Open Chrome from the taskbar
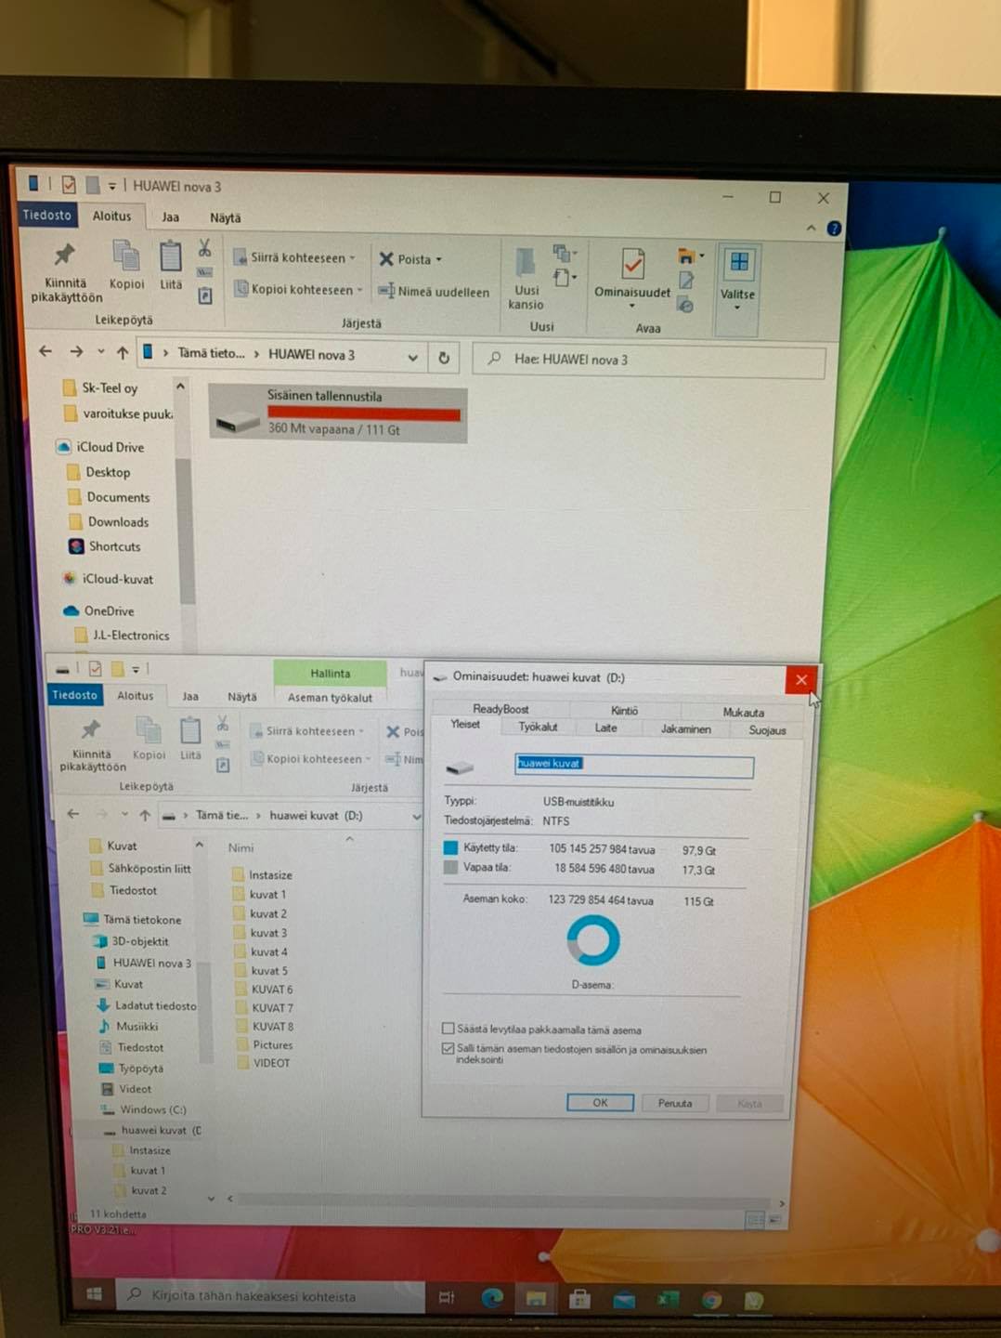 pyautogui.click(x=711, y=1300)
